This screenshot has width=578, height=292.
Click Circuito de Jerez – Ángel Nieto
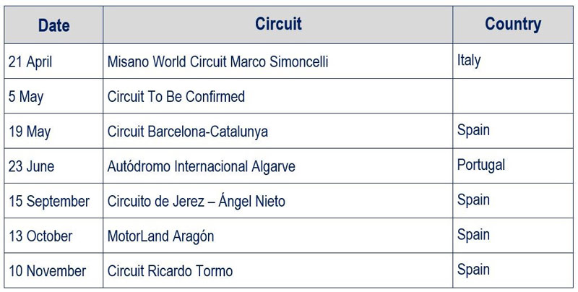(x=196, y=201)
